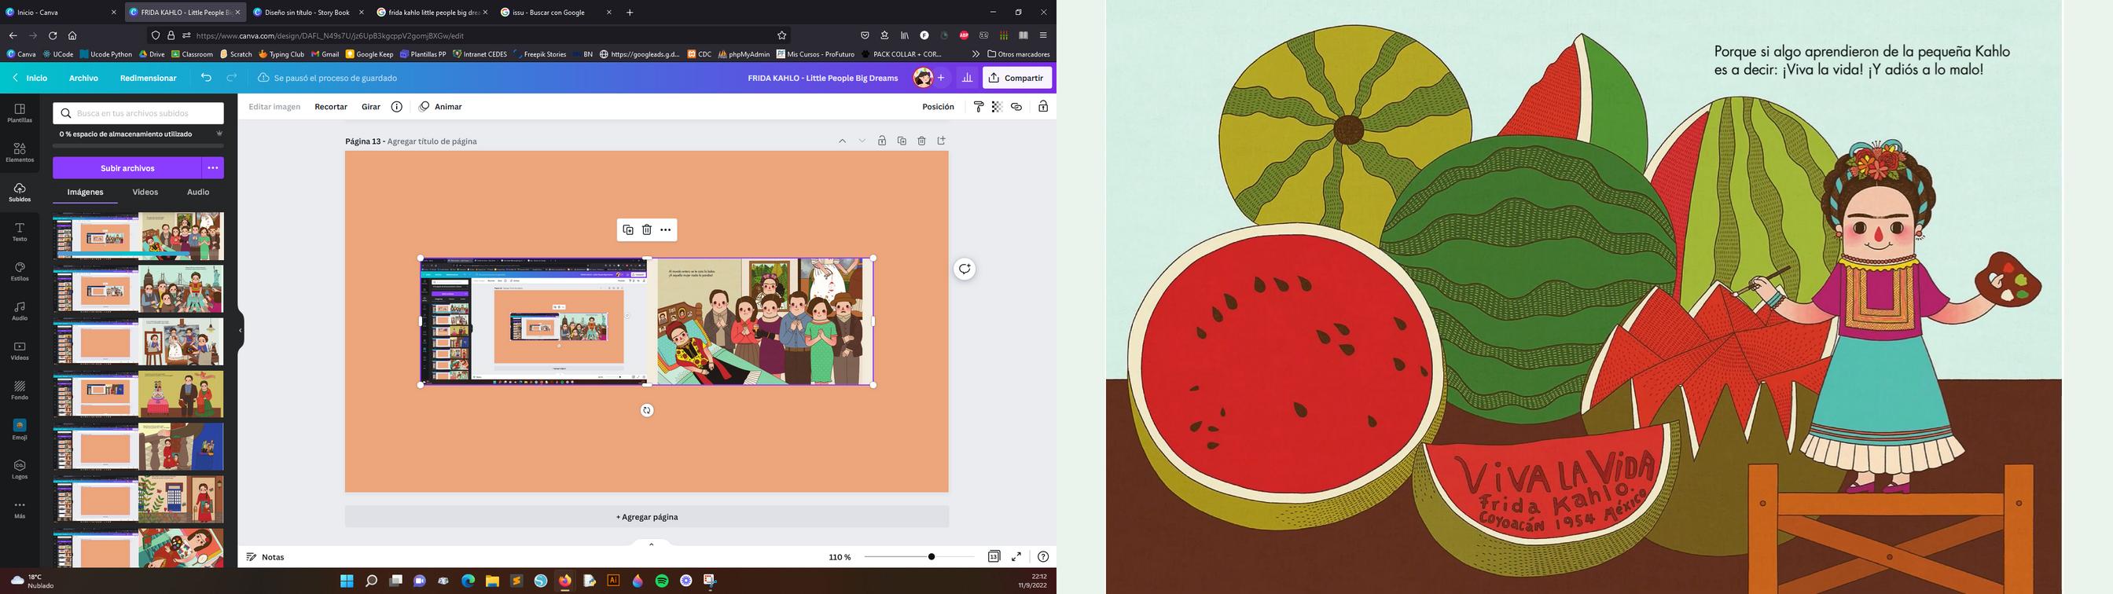Select the Subidos sidebar icon
Image resolution: width=2113 pixels, height=594 pixels.
[20, 192]
